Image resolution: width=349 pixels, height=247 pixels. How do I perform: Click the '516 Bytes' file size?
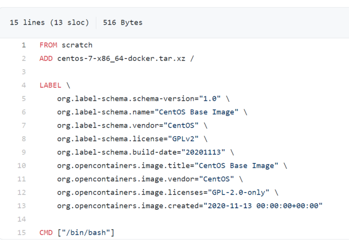point(123,23)
